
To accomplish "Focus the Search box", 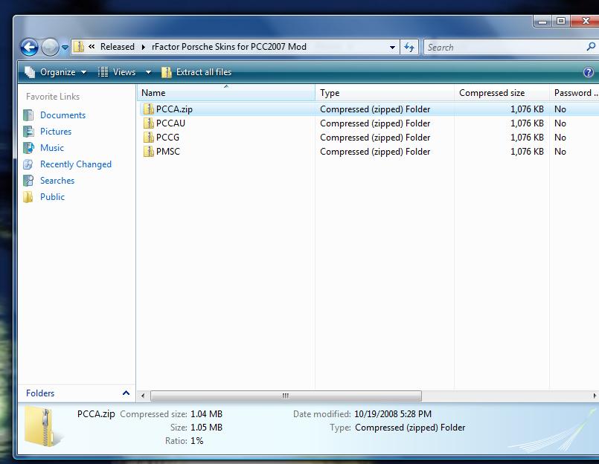I will pos(504,48).
